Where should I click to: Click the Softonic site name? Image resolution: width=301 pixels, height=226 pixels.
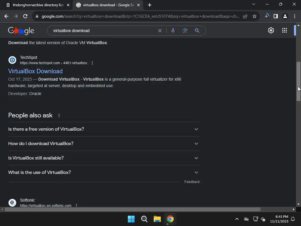27,200
